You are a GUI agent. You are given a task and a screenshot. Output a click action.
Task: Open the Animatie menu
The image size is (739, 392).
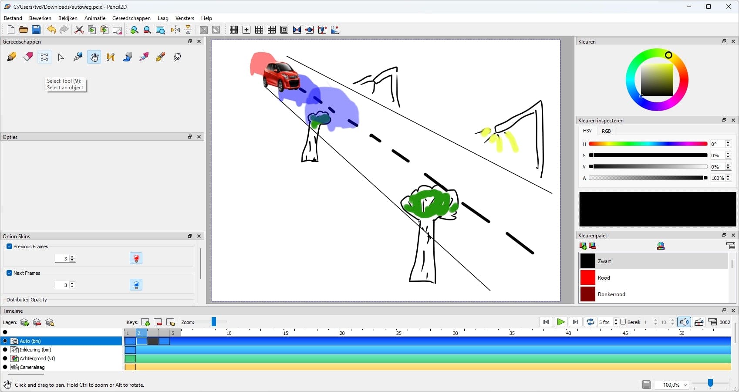pyautogui.click(x=95, y=18)
